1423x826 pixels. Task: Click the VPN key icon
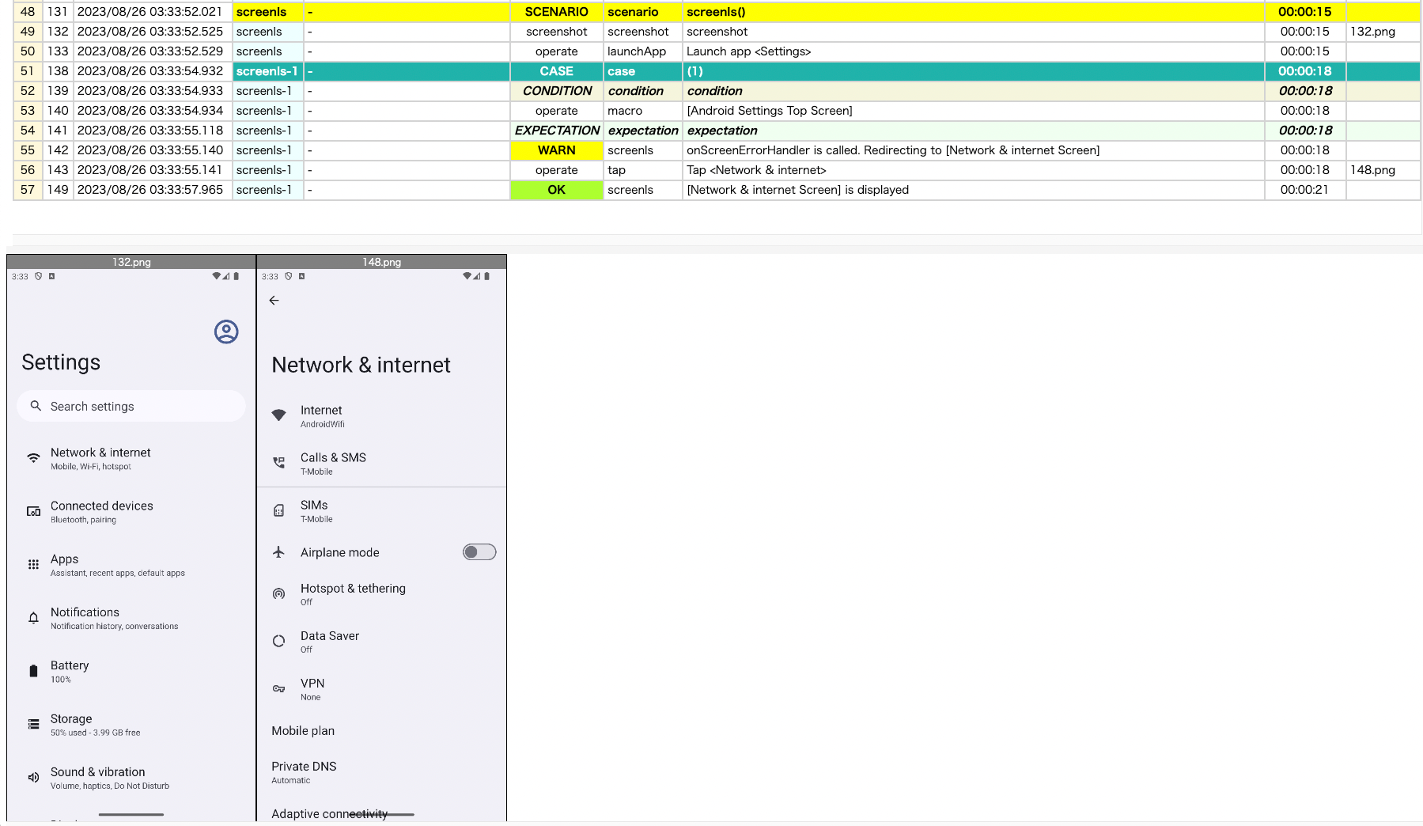click(278, 689)
